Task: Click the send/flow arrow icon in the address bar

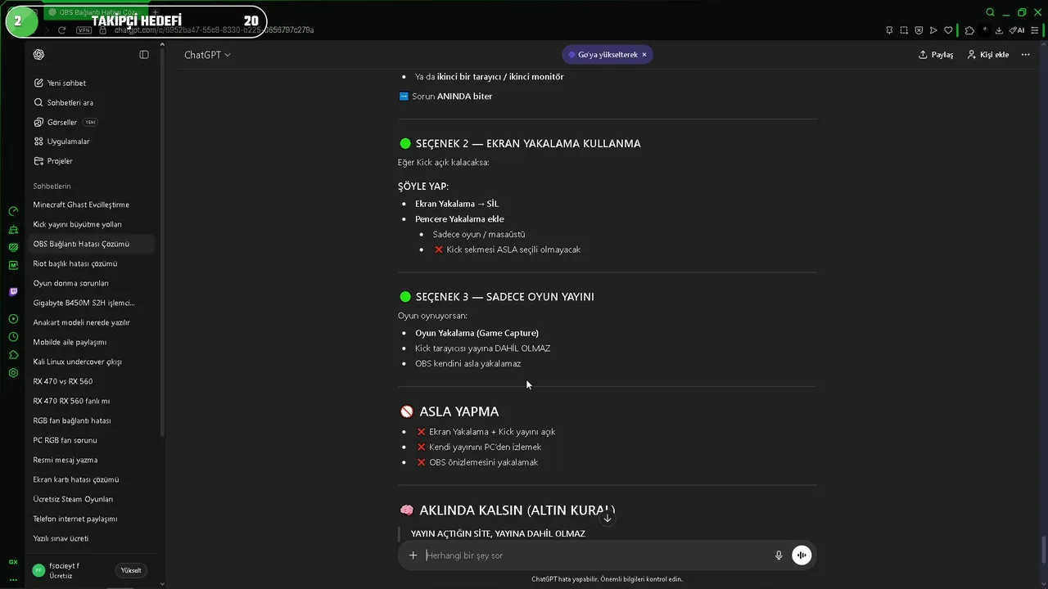Action: click(933, 30)
